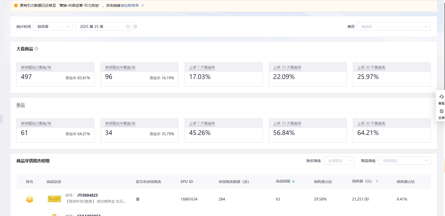The height and width of the screenshot is (216, 445).
Task: Open the 反馈 feedback icon
Action: click(441, 111)
